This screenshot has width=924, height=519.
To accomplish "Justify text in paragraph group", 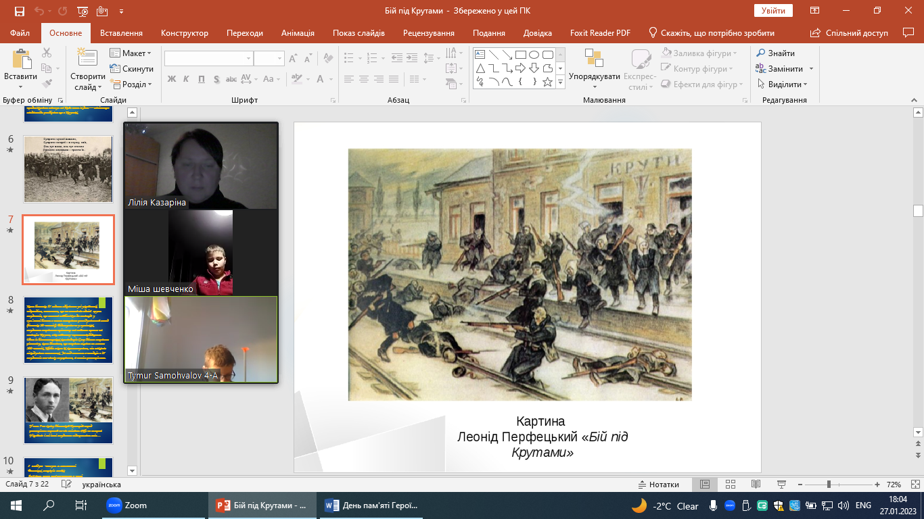I will point(395,79).
